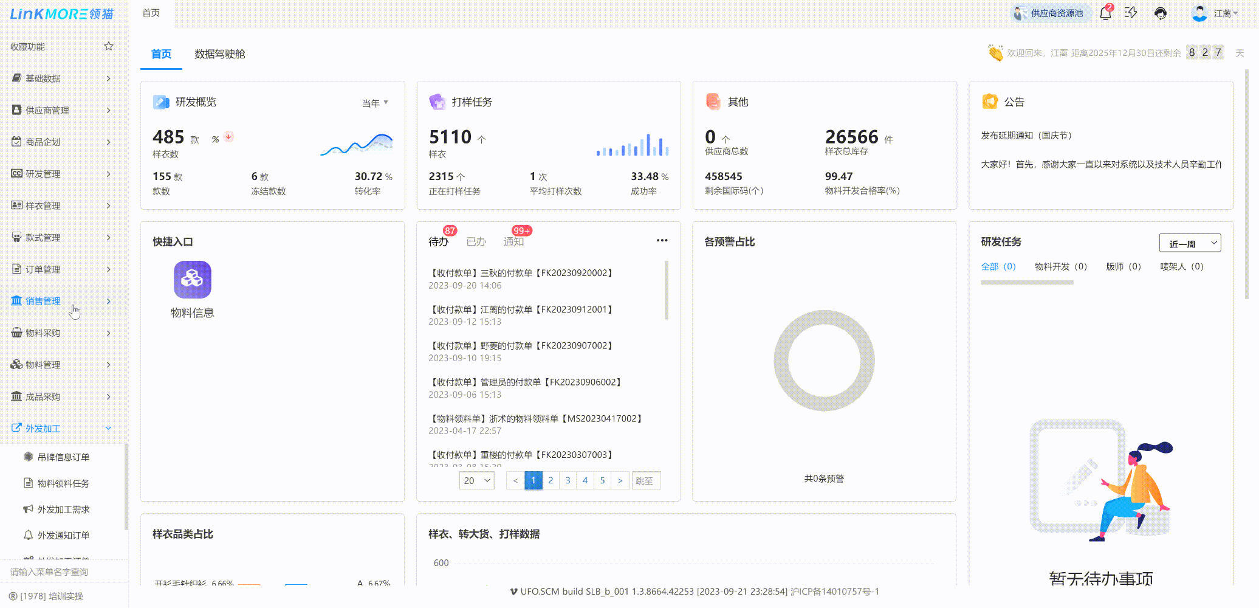Open the 发布延期通知（国庆节）announcement

1026,136
